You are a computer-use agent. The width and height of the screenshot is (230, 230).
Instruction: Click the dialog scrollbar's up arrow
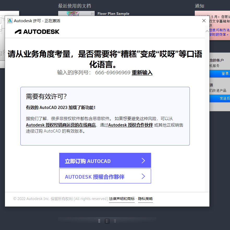click(207, 31)
